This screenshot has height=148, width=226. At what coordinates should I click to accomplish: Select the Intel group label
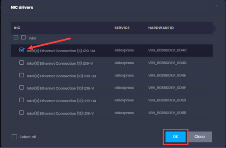32,38
